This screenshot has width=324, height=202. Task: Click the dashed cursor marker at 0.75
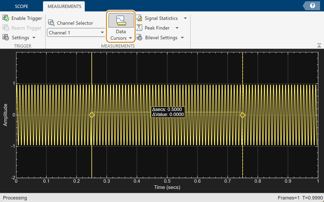[x=243, y=115]
